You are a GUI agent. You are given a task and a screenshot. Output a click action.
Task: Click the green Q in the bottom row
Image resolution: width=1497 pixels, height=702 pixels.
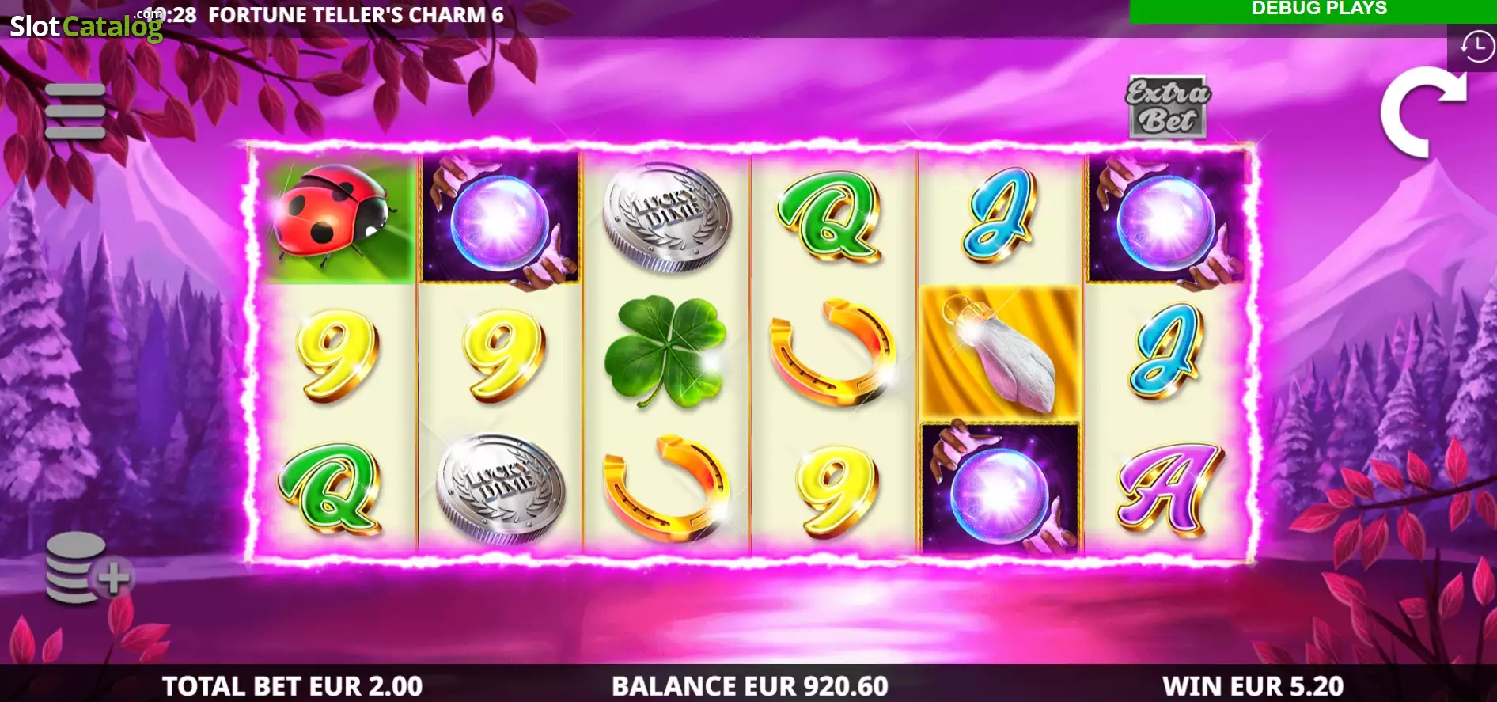tap(331, 488)
